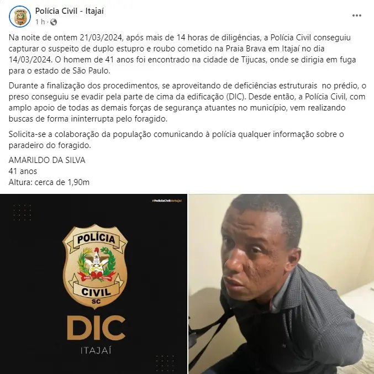
Task: Click the 41 anos text line
Action: [x=23, y=171]
